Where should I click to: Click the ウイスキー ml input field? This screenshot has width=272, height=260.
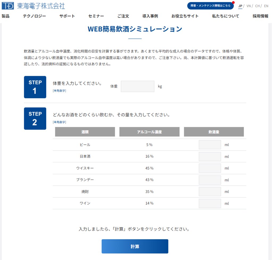pyautogui.click(x=210, y=168)
